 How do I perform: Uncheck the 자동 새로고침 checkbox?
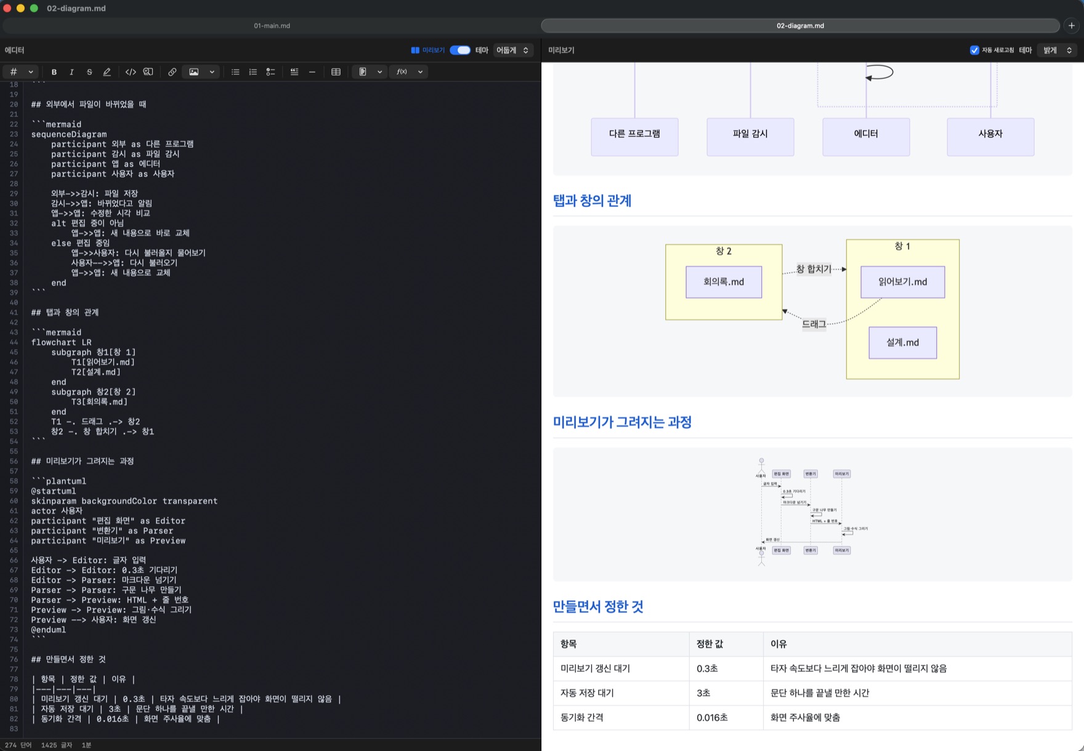click(974, 50)
